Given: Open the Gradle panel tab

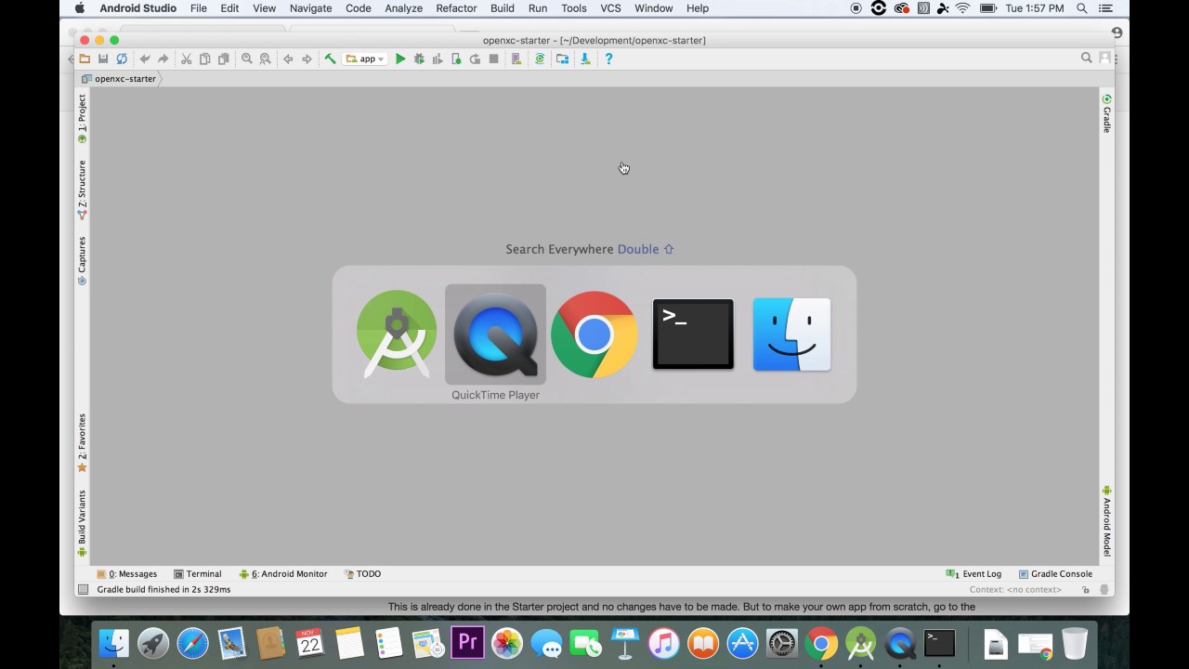Looking at the screenshot, I should coord(1106,113).
